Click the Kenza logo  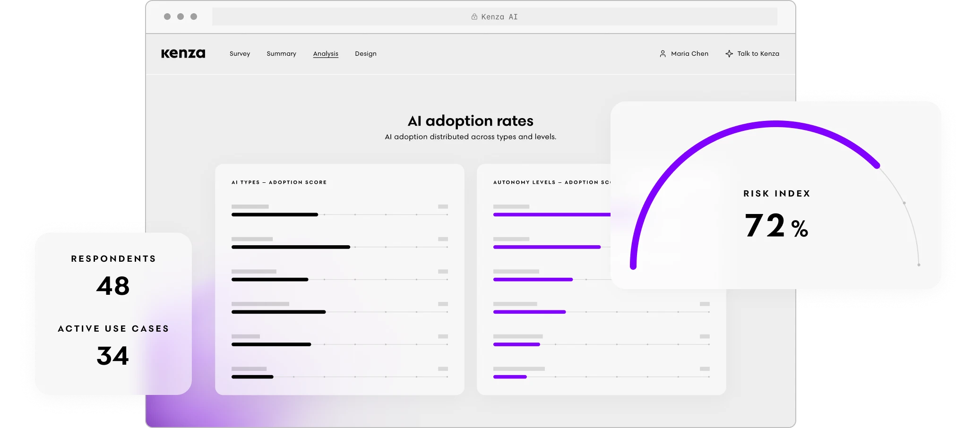tap(183, 53)
